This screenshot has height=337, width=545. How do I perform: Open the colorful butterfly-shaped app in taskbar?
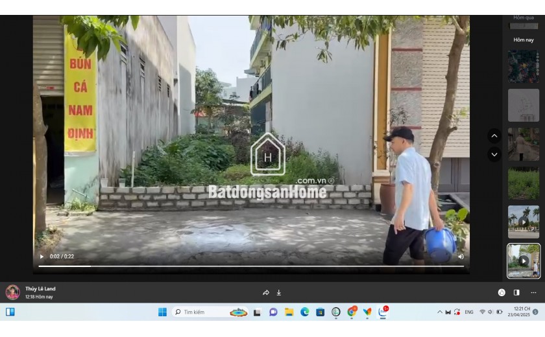click(367, 312)
